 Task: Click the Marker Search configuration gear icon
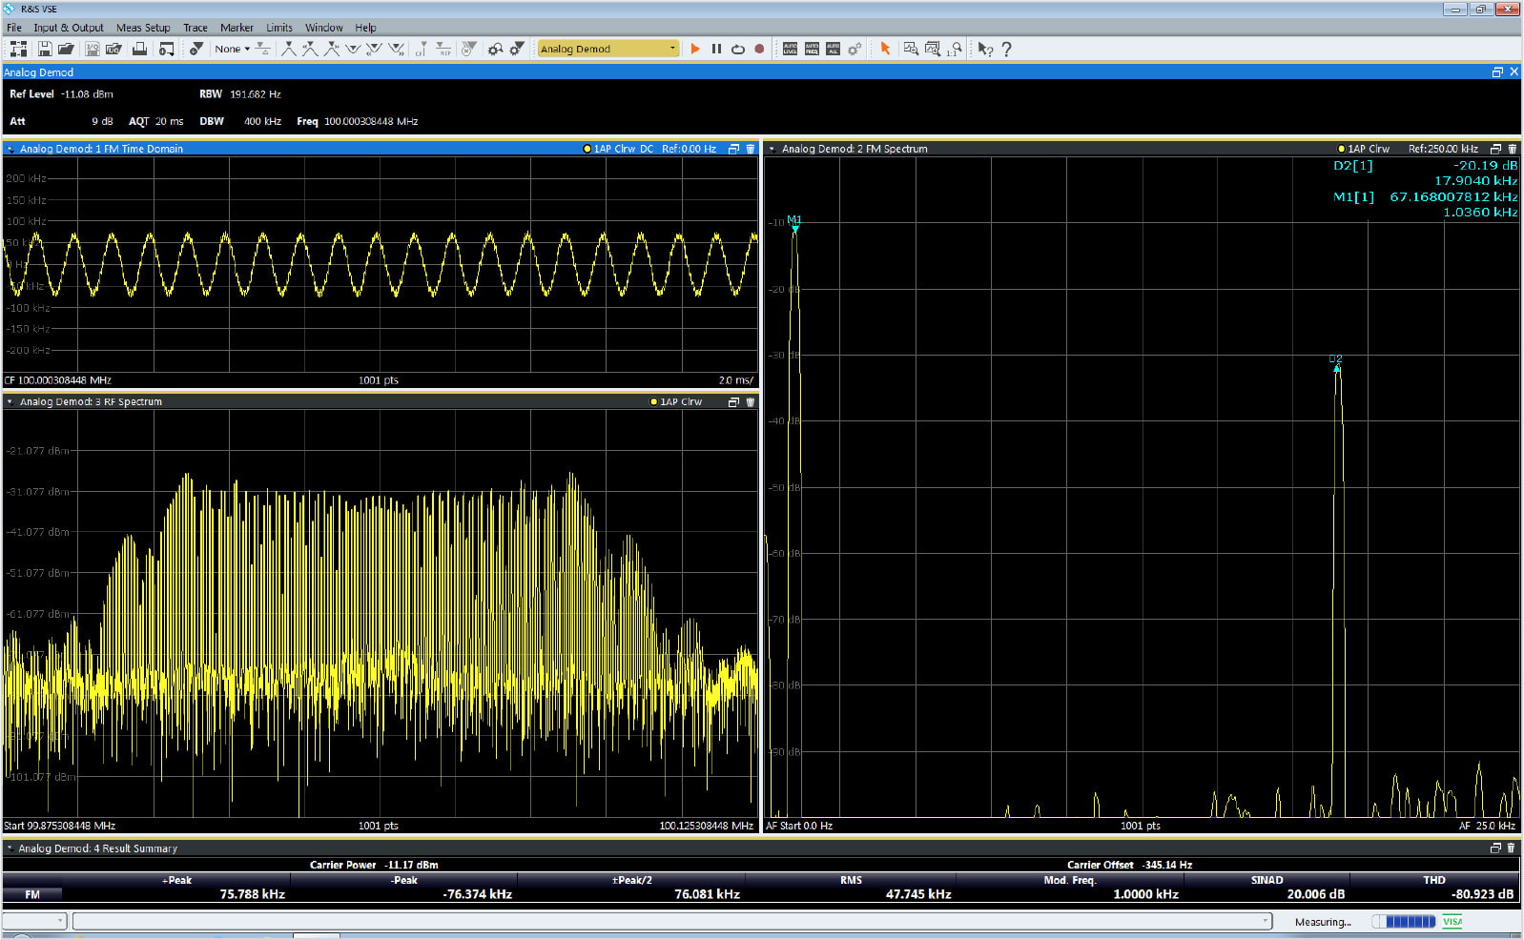click(495, 49)
